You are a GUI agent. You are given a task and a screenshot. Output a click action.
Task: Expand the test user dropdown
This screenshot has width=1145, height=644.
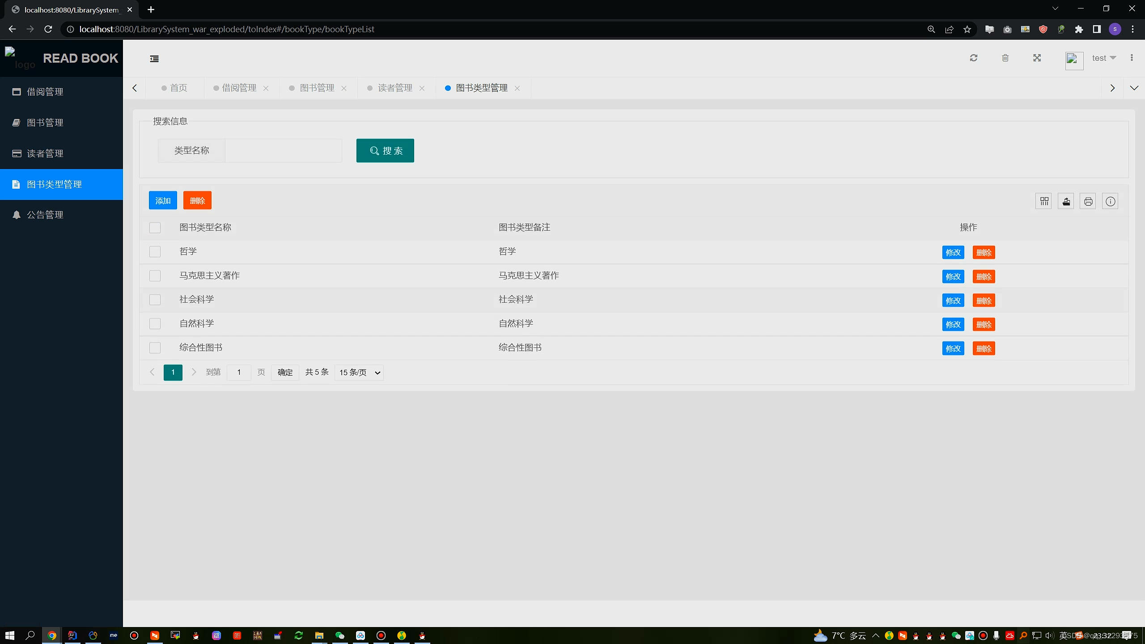click(1104, 58)
